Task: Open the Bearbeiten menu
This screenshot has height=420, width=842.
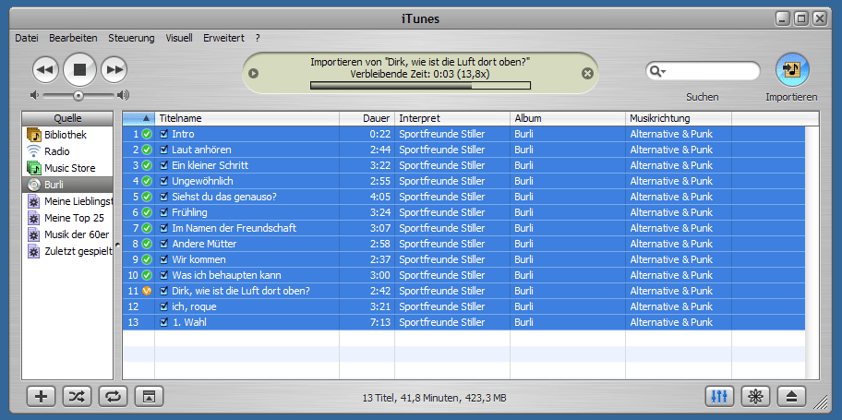Action: click(x=73, y=38)
